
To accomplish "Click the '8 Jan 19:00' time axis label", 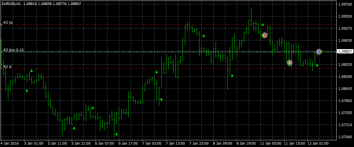I will tap(246, 143).
